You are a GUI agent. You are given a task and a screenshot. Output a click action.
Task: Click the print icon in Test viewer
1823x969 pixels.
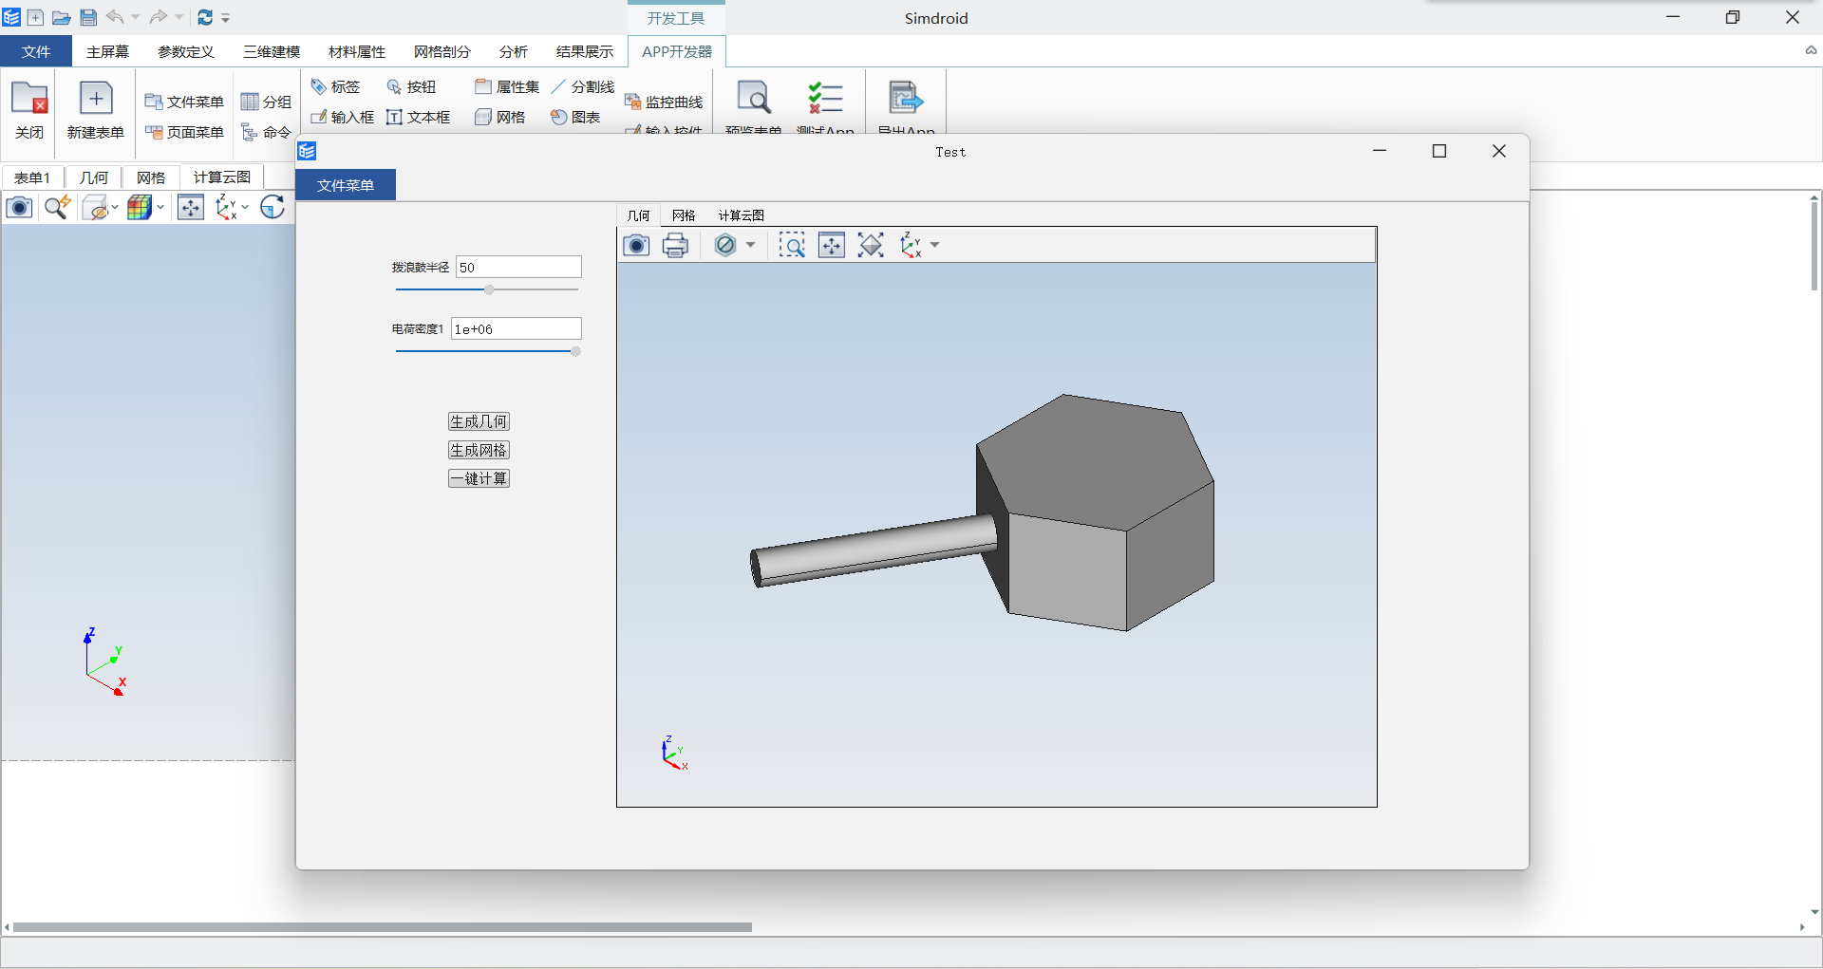click(x=675, y=246)
